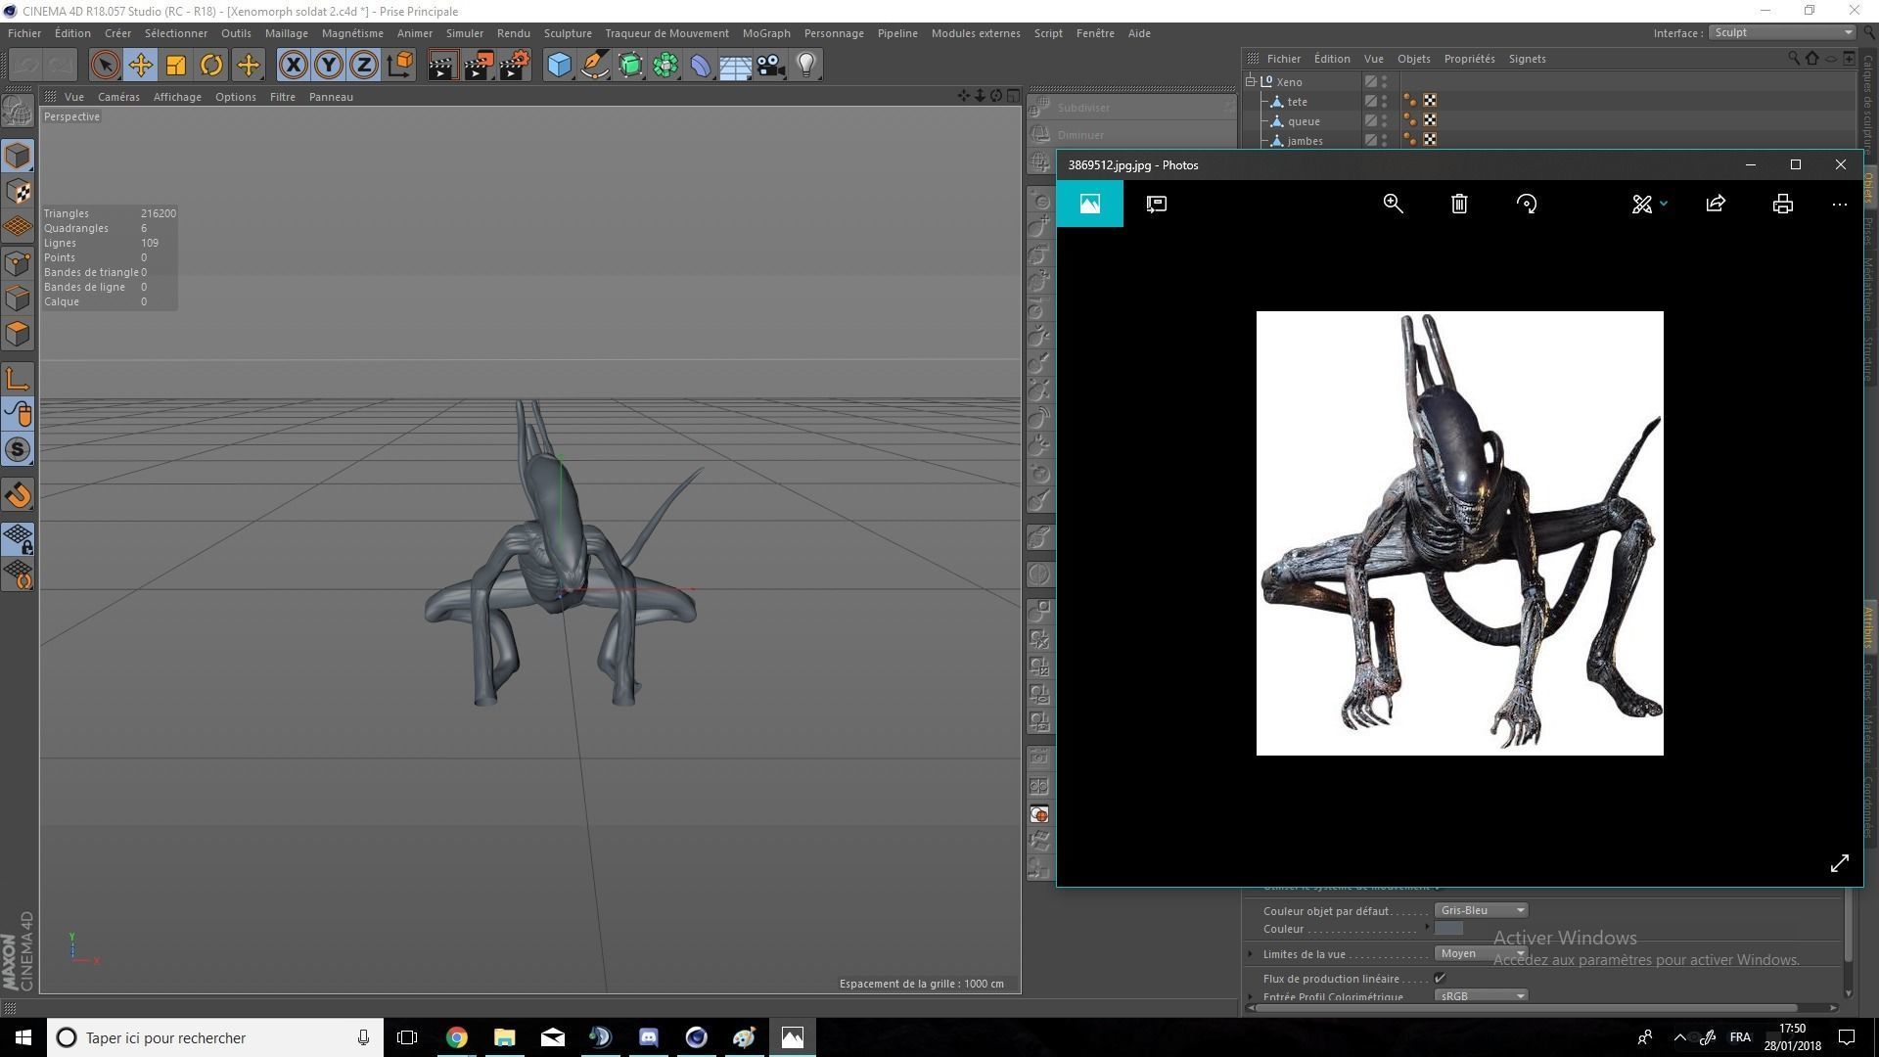
Task: Click the attribute panel horizontal scrollbar
Action: [1527, 1007]
